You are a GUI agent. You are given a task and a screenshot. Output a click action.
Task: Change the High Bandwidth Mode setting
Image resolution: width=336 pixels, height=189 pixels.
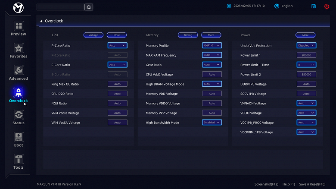[x=212, y=123]
